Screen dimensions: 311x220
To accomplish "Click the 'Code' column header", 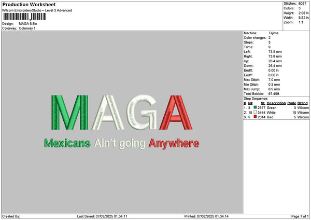I will click(291, 103).
